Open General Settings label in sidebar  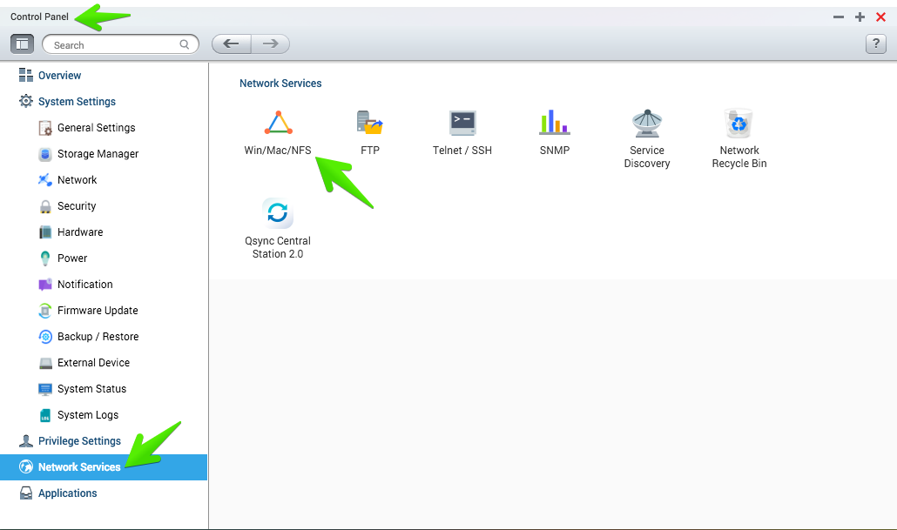[96, 128]
